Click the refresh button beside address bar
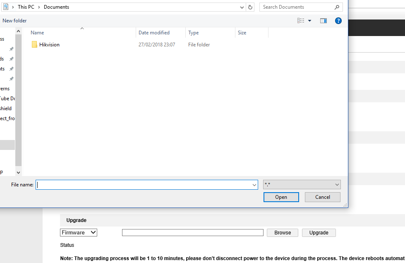405x263 pixels. (x=250, y=7)
